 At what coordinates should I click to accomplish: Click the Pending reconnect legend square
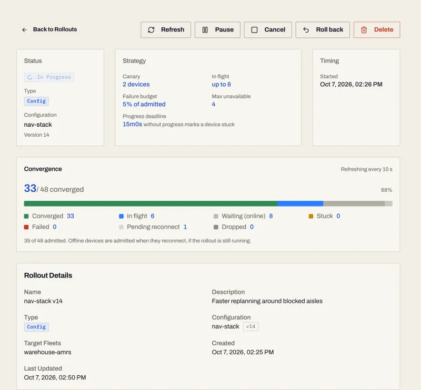click(121, 227)
